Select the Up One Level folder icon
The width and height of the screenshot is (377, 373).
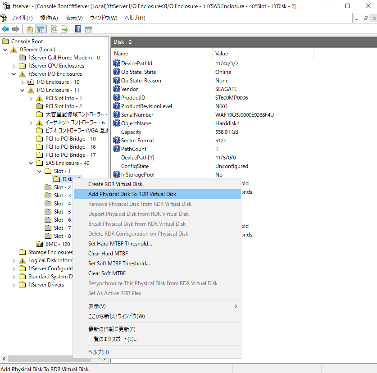[x=29, y=29]
